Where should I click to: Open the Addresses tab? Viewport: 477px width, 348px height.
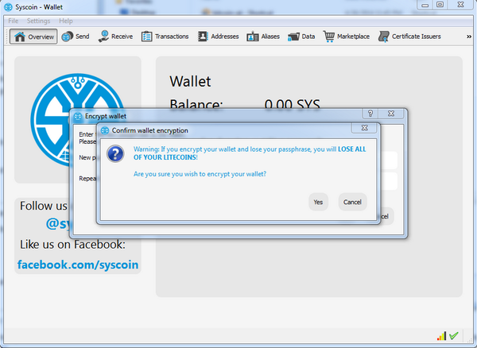[218, 37]
